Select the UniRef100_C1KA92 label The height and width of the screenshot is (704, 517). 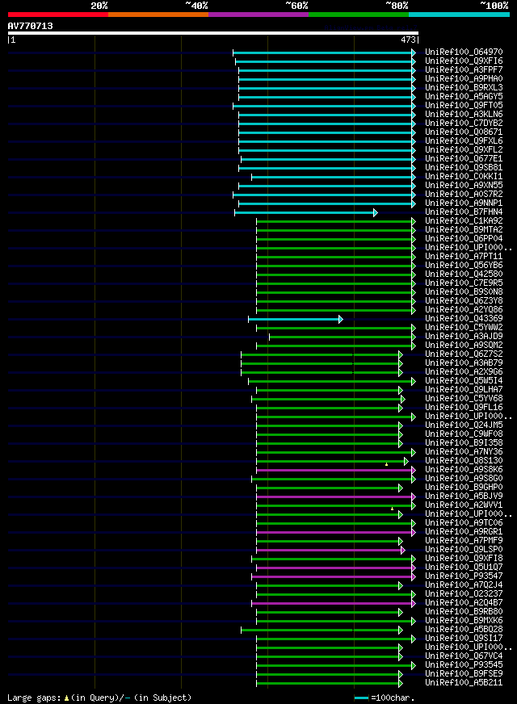coord(464,221)
